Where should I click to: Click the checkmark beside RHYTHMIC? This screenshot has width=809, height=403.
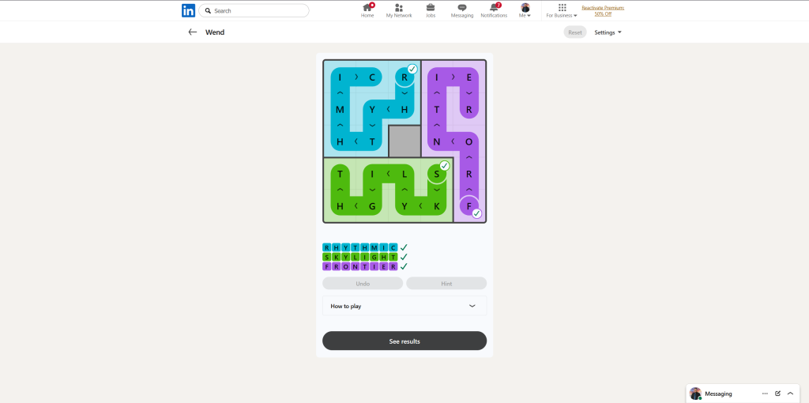click(x=404, y=247)
